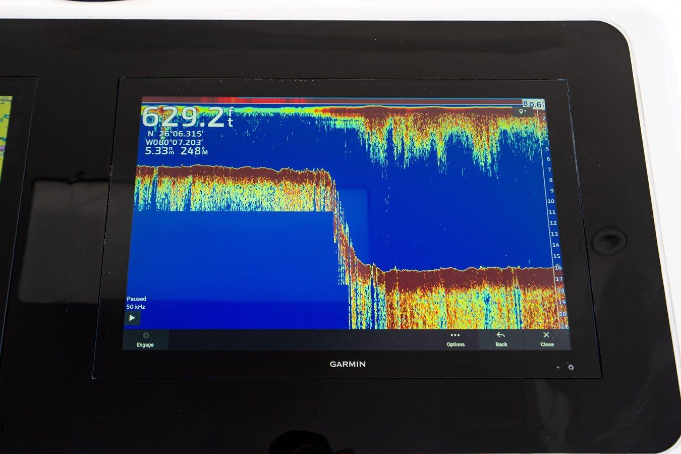Select the N 26°06.315' latitude readout
The height and width of the screenshot is (454, 681).
coord(175,134)
